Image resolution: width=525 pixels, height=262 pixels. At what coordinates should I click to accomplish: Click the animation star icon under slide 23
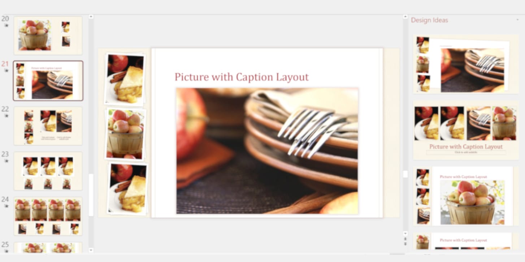click(6, 161)
